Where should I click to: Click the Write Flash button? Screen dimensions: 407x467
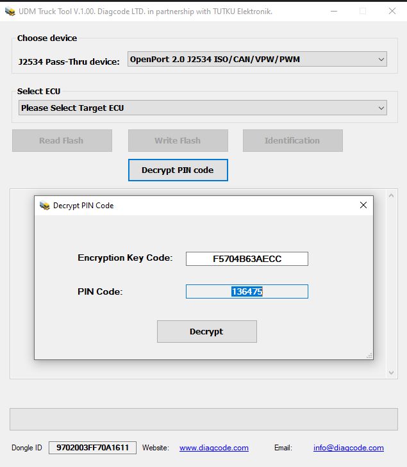178,140
